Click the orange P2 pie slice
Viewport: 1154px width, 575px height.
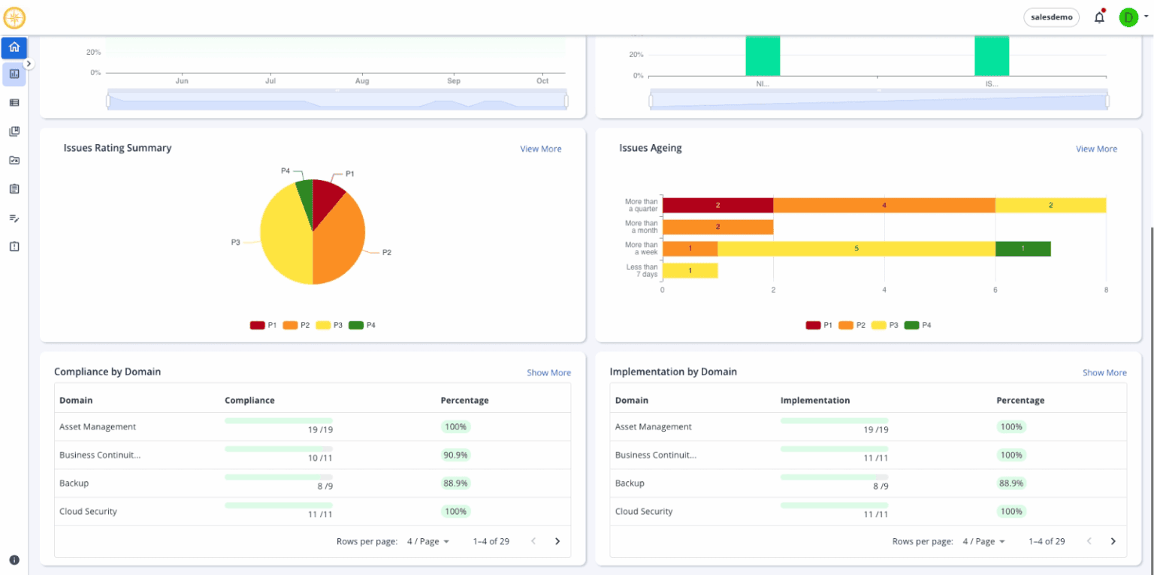339,240
